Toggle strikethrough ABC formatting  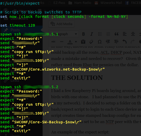[x=53, y=42]
